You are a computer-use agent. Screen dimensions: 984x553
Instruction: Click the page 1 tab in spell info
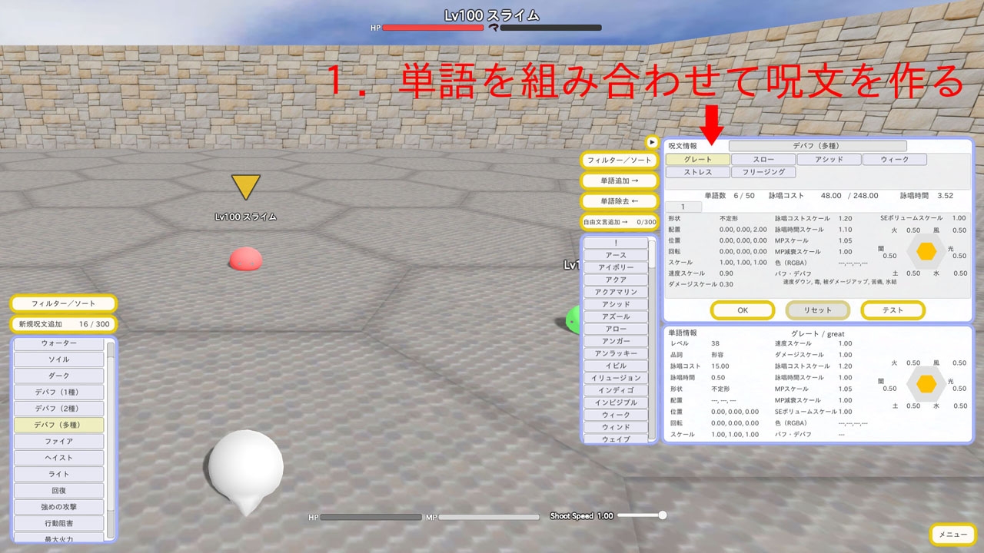point(683,207)
